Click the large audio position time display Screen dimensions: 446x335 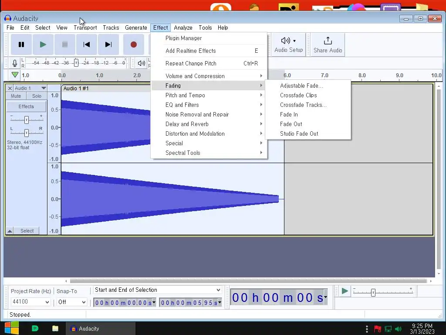pyautogui.click(x=279, y=297)
